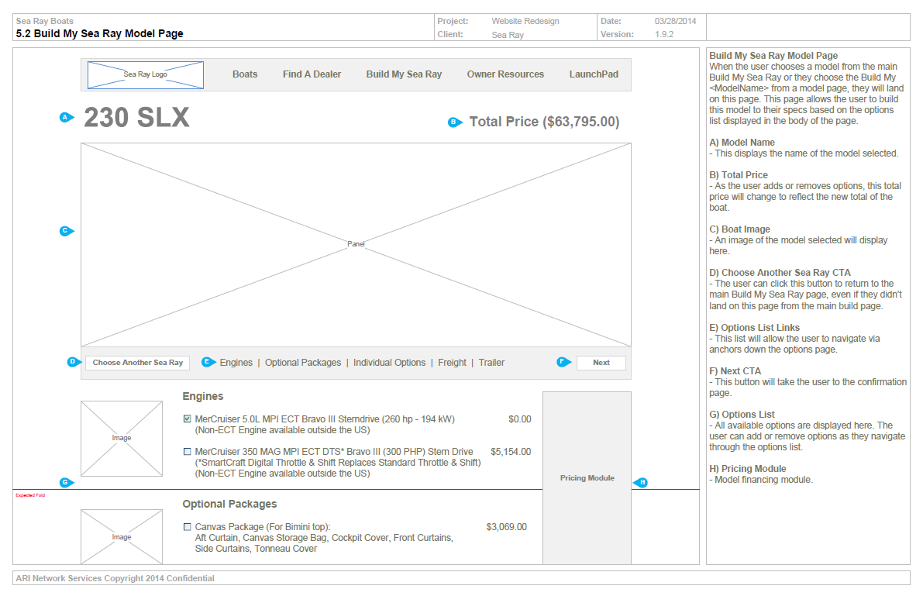Click the Total Price ($63,795.00) text
The width and height of the screenshot is (923, 596).
coord(545,122)
